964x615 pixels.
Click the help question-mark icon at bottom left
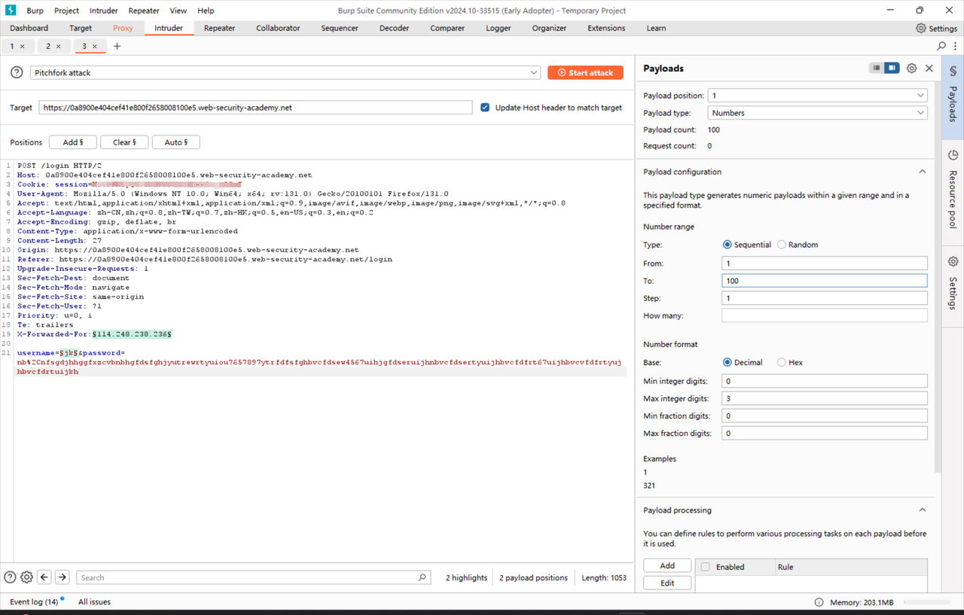[9, 577]
